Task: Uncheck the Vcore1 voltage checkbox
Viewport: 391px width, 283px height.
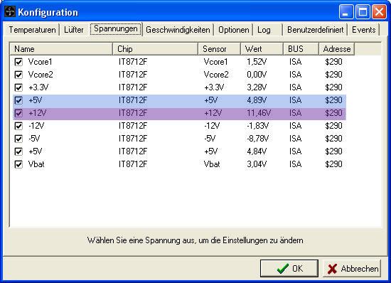Action: [x=18, y=62]
